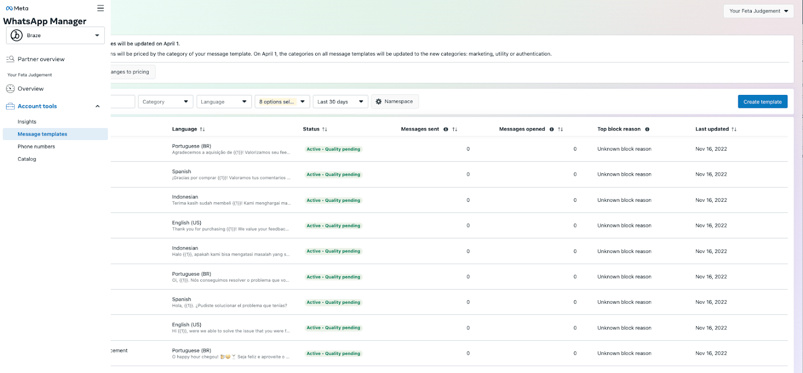
Task: Sort by Last updated arrows
Action: click(734, 129)
